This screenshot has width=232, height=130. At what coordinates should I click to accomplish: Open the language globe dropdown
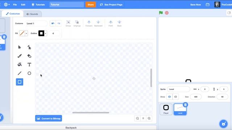[x=7, y=5]
